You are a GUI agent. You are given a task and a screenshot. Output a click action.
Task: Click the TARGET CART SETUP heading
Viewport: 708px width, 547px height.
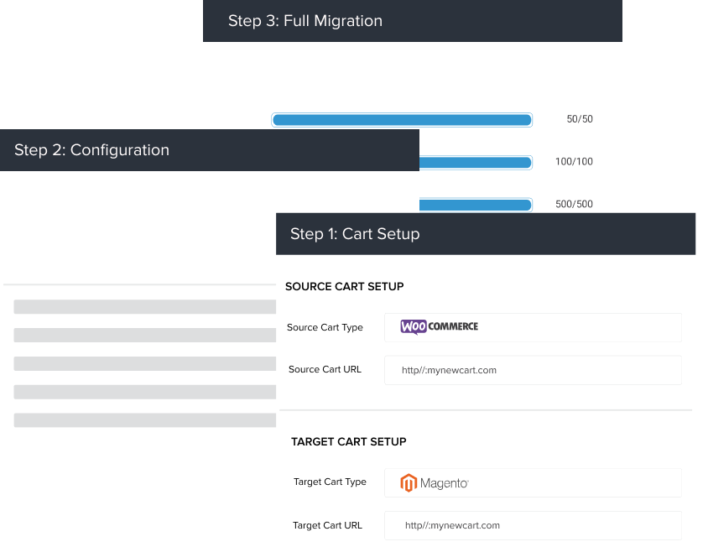click(x=348, y=441)
